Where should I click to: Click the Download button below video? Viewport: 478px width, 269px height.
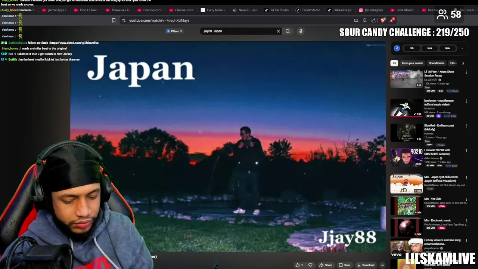pos(366,265)
